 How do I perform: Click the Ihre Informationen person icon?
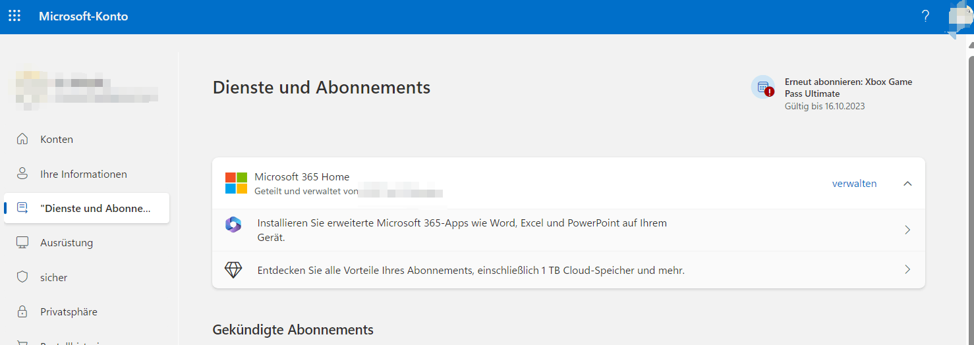click(22, 174)
